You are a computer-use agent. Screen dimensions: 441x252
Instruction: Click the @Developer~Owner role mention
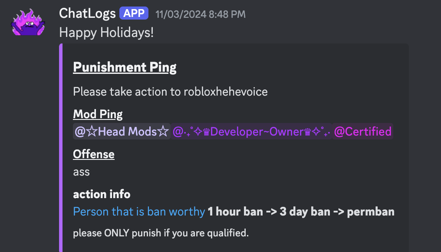tap(252, 131)
